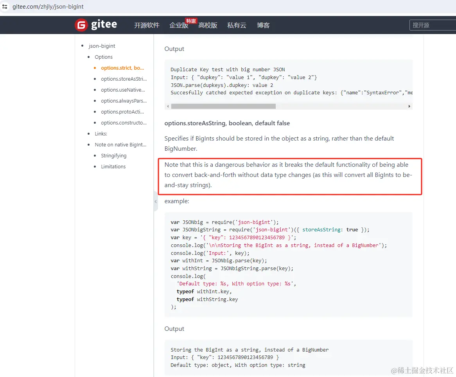456x377 pixels.
Task: Click 'Duplicate Key test with big number JSON' line
Action: [x=228, y=70]
